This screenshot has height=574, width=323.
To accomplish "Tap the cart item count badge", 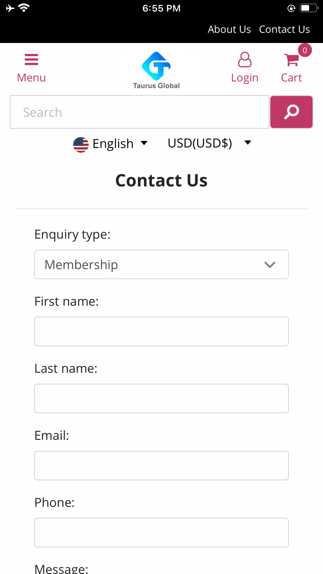I will coord(305,51).
